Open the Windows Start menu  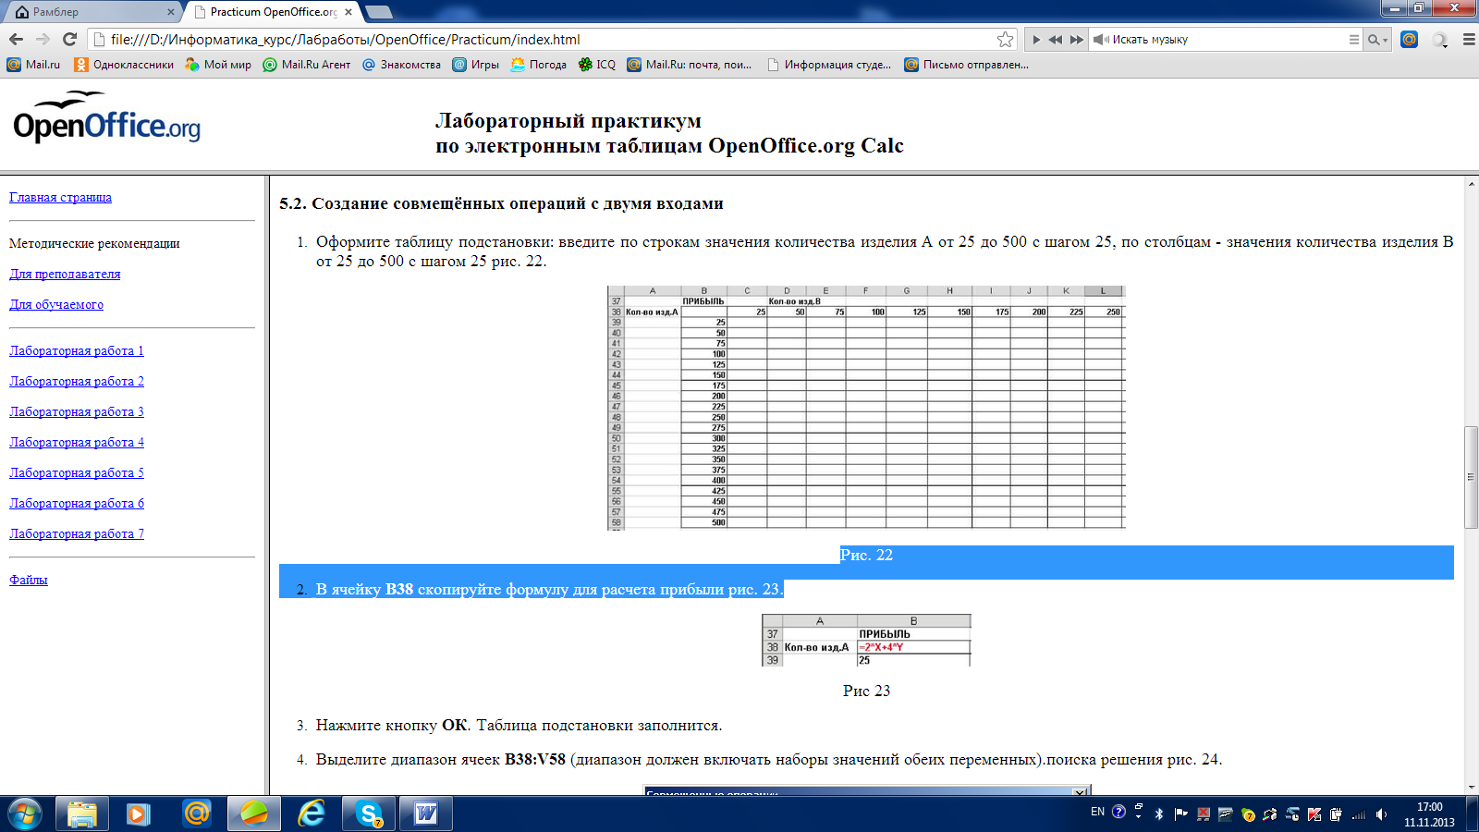pyautogui.click(x=24, y=814)
